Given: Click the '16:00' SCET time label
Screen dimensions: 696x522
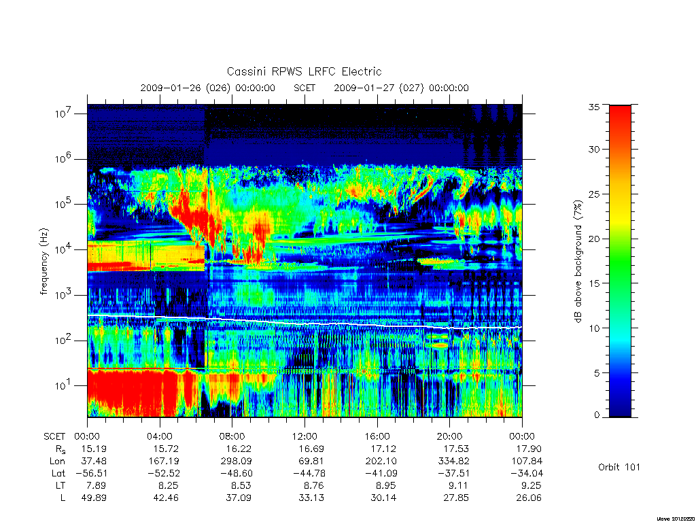Looking at the screenshot, I should (x=377, y=436).
